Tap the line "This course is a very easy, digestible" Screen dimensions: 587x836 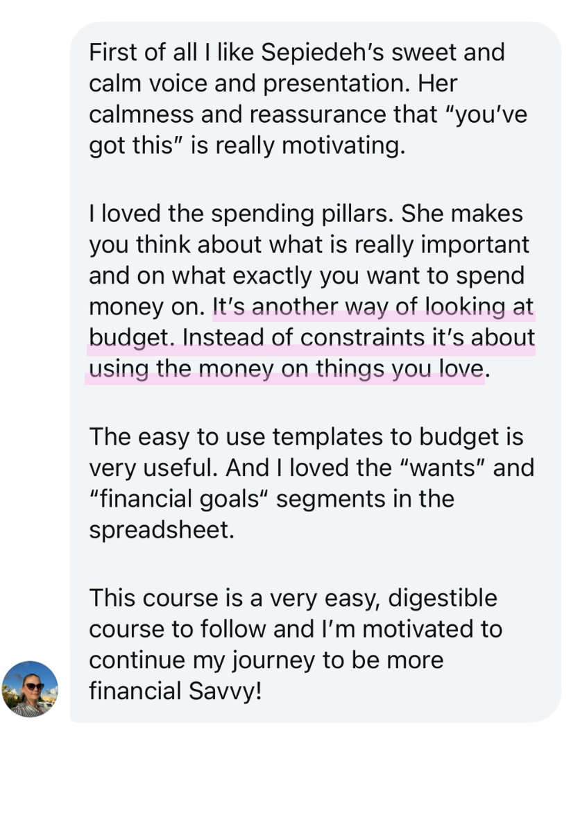pyautogui.click(x=293, y=598)
